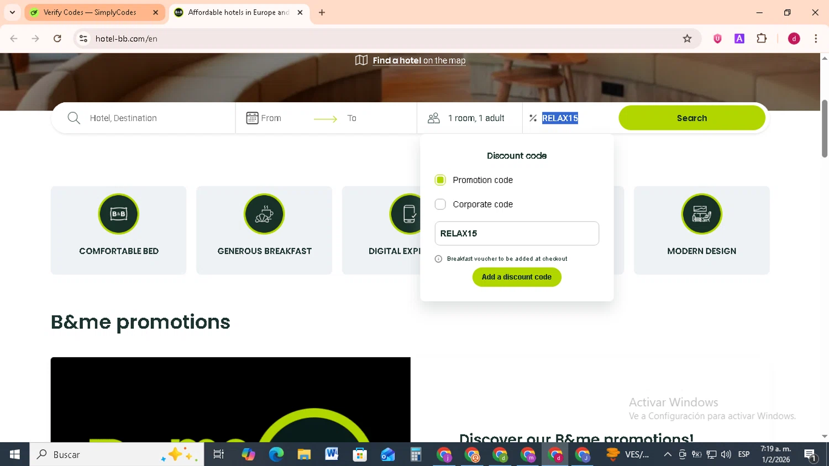Expand the tab search dropdown arrow
This screenshot has width=829, height=466.
pyautogui.click(x=12, y=12)
